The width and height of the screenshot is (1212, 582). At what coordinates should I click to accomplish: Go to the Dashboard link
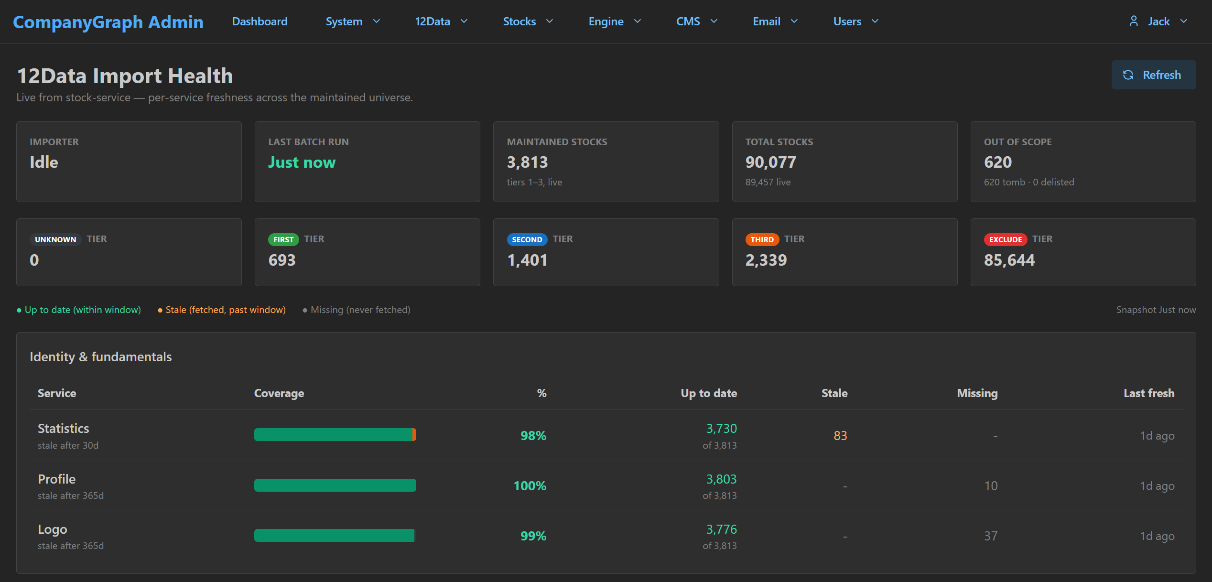pyautogui.click(x=260, y=22)
